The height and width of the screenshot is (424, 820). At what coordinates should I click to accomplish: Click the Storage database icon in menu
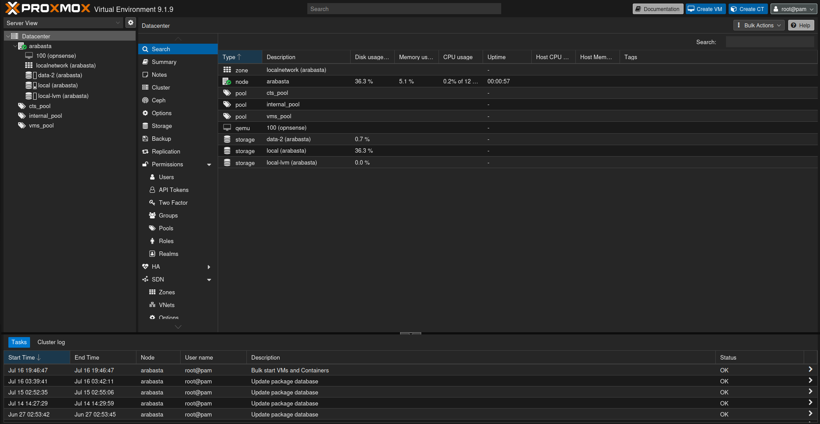145,126
